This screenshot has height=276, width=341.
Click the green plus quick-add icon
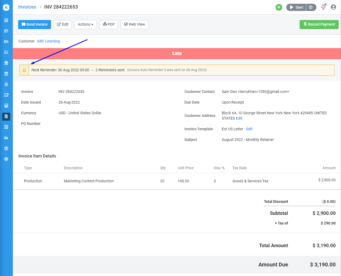279,7
